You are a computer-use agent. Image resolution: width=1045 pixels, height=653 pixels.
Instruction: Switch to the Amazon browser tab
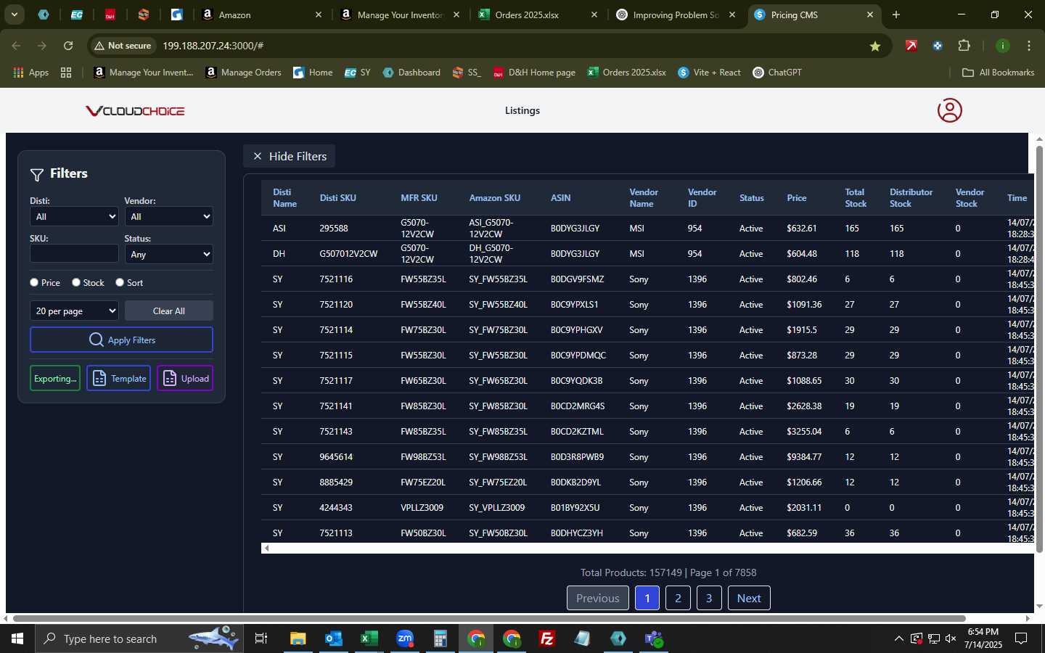(x=263, y=15)
